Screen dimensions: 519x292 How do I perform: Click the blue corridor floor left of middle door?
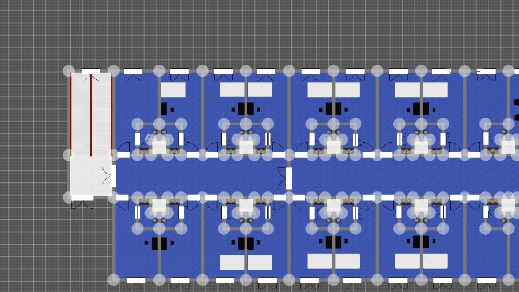(x=201, y=176)
